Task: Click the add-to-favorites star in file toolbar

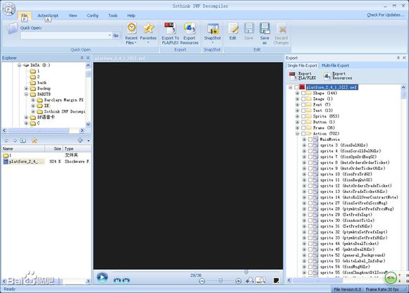Action: coord(34,141)
